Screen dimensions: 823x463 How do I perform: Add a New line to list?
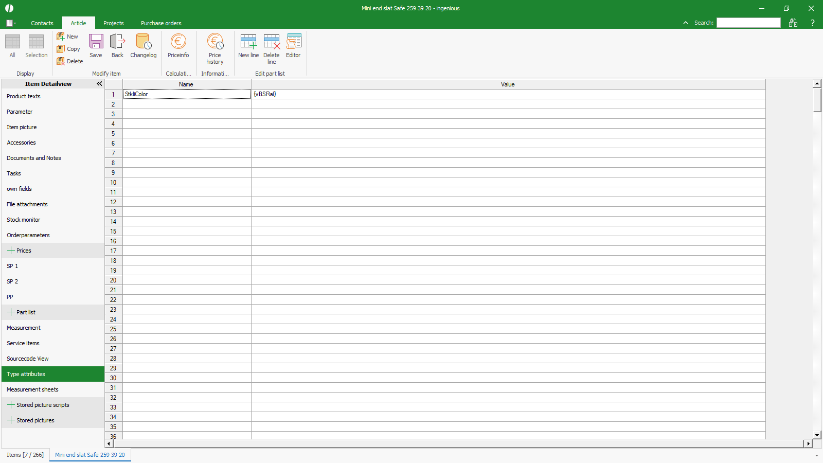coord(248,46)
